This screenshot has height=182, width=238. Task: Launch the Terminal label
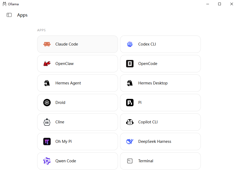(146, 161)
